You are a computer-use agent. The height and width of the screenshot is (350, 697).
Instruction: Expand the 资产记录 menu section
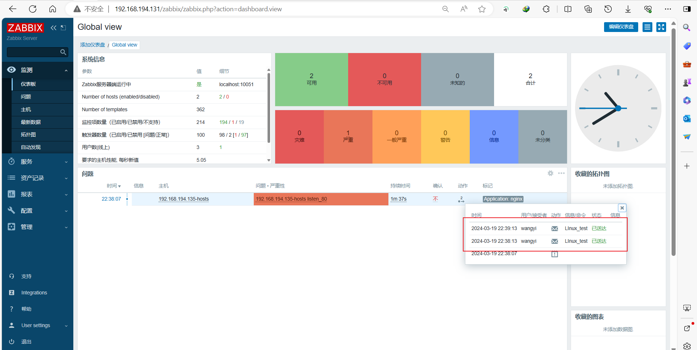coord(37,178)
